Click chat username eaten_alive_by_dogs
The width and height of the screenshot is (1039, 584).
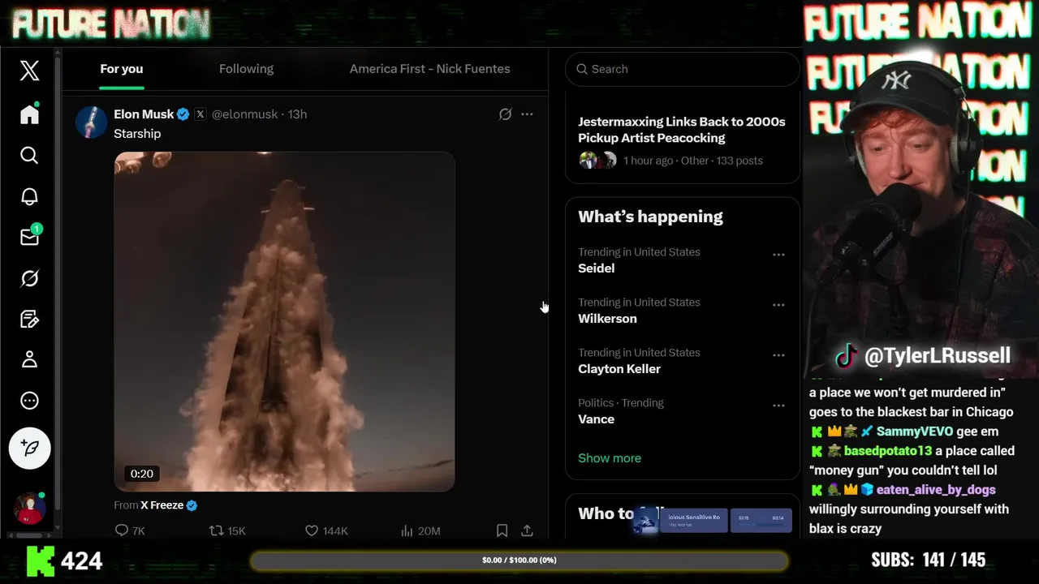click(x=936, y=490)
